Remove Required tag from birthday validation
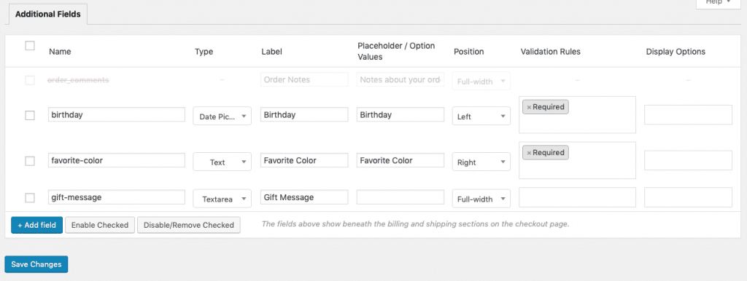 (529, 108)
